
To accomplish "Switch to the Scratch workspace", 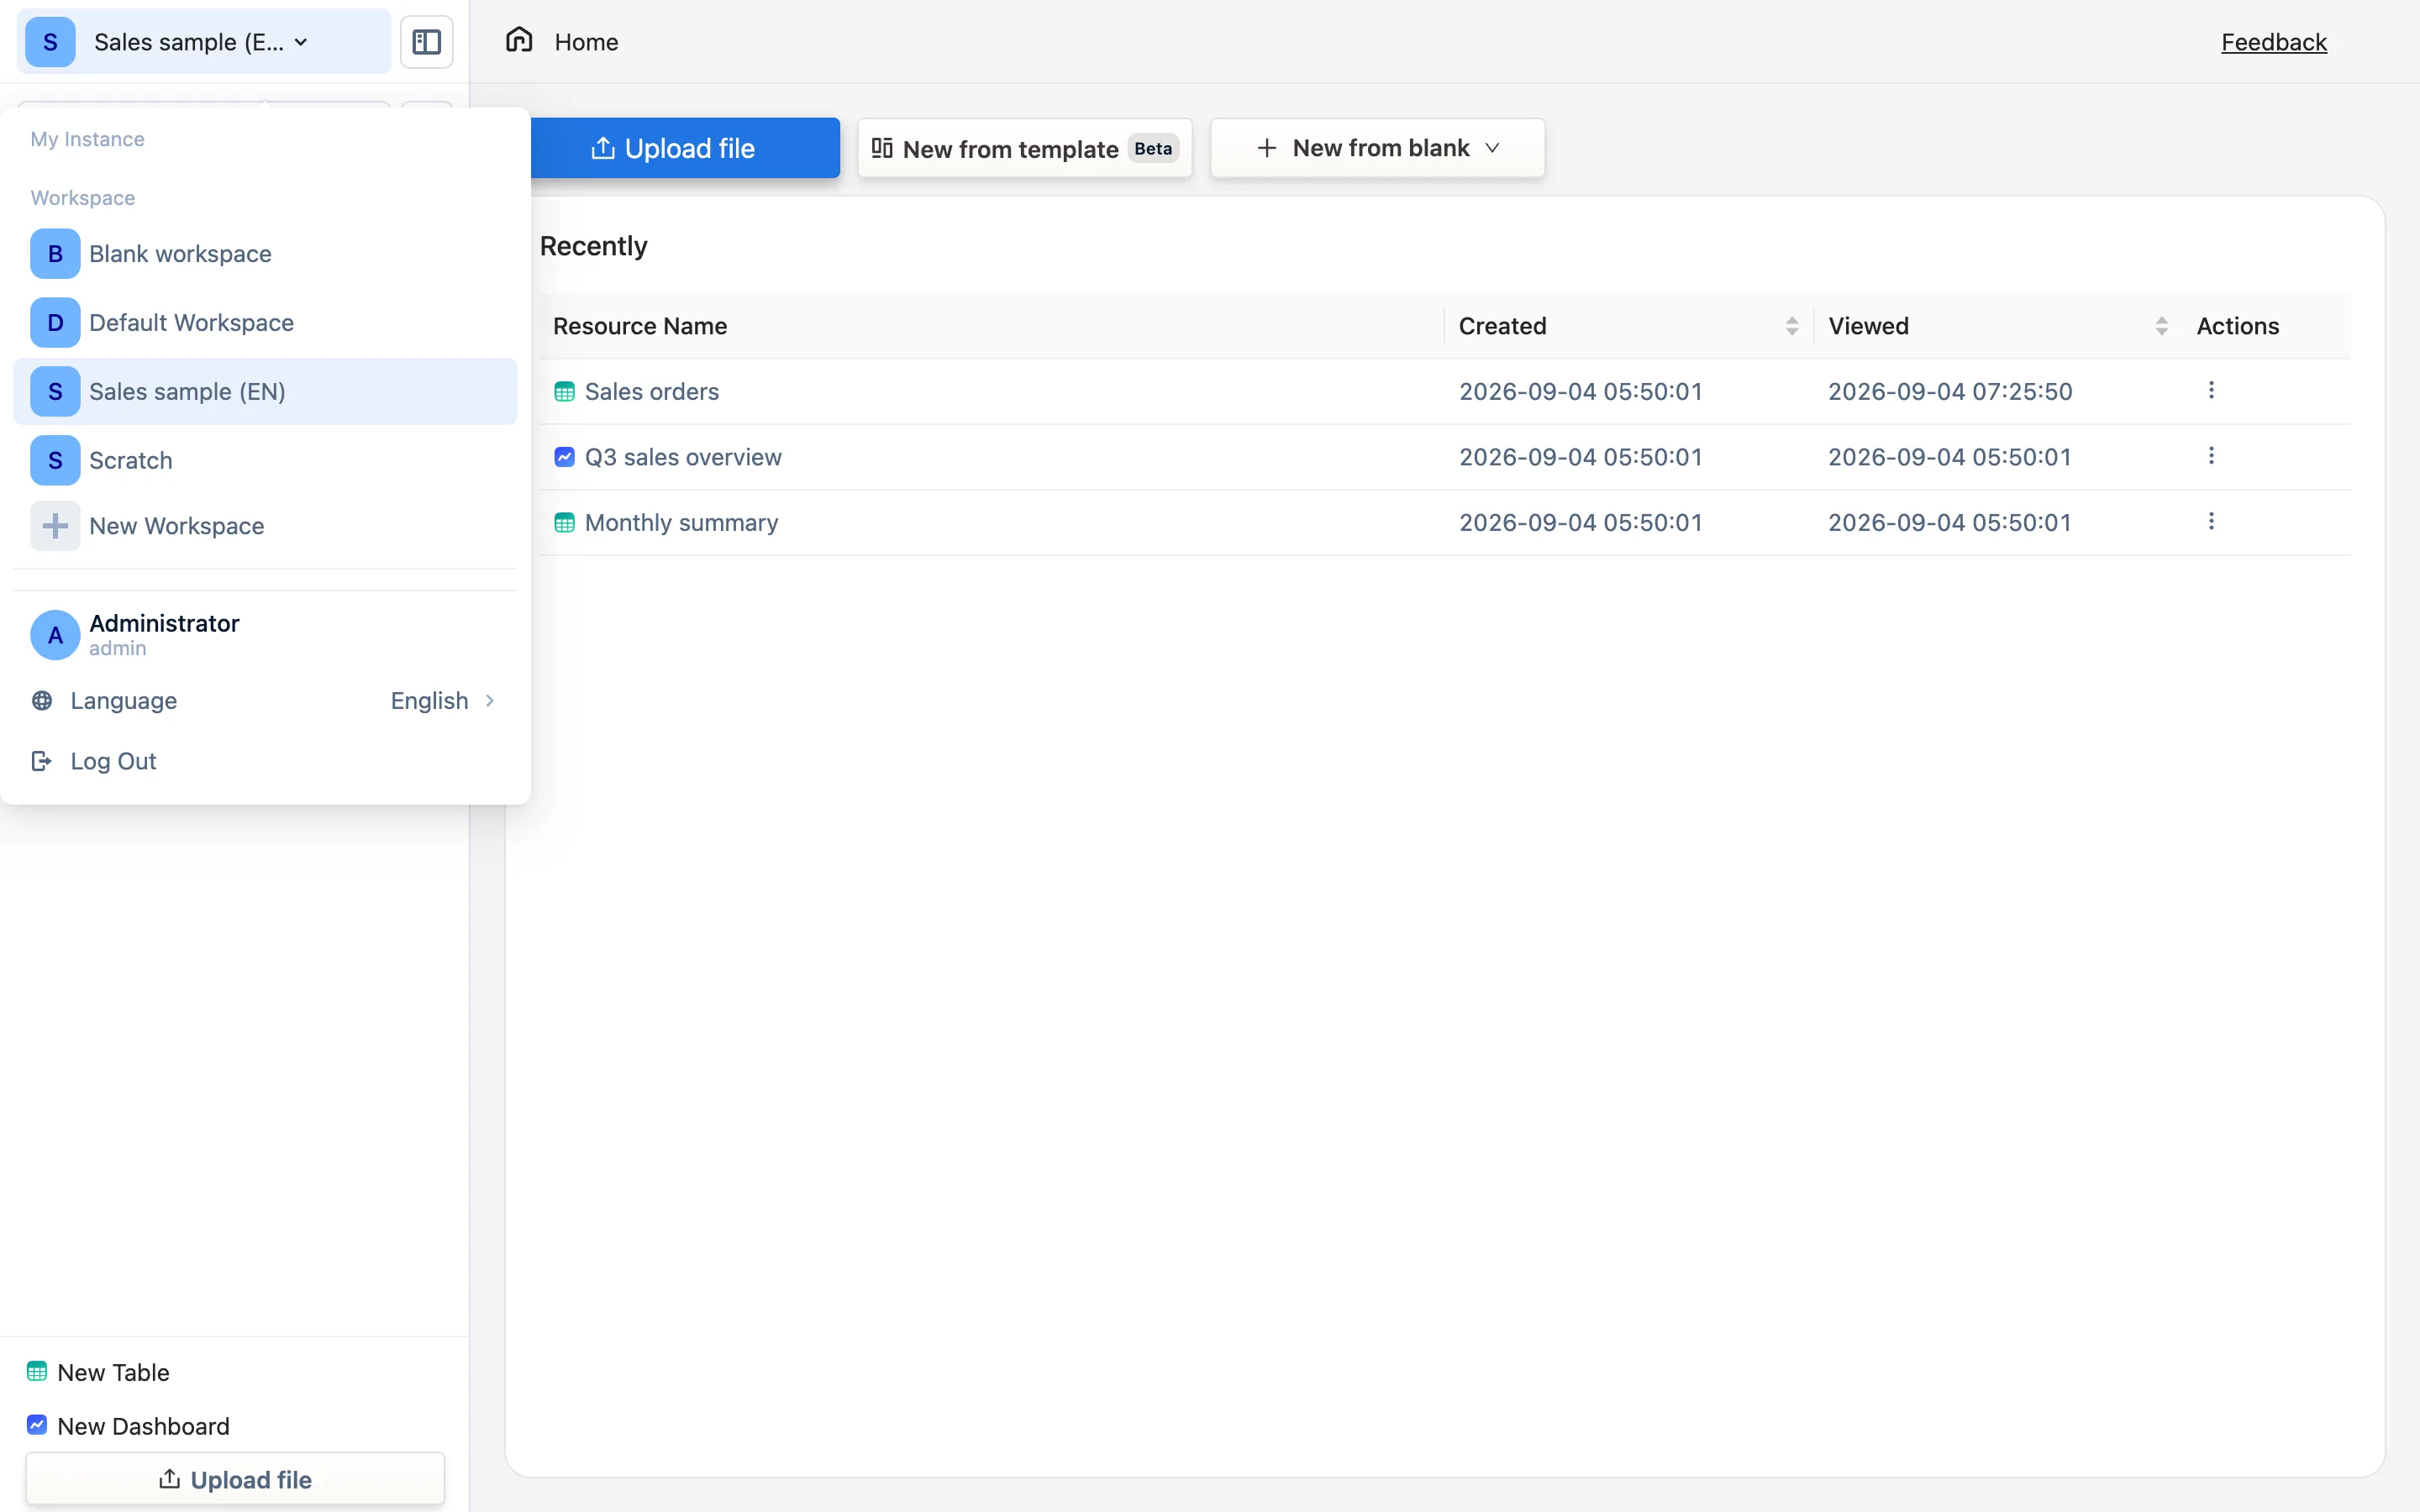I will coord(265,460).
